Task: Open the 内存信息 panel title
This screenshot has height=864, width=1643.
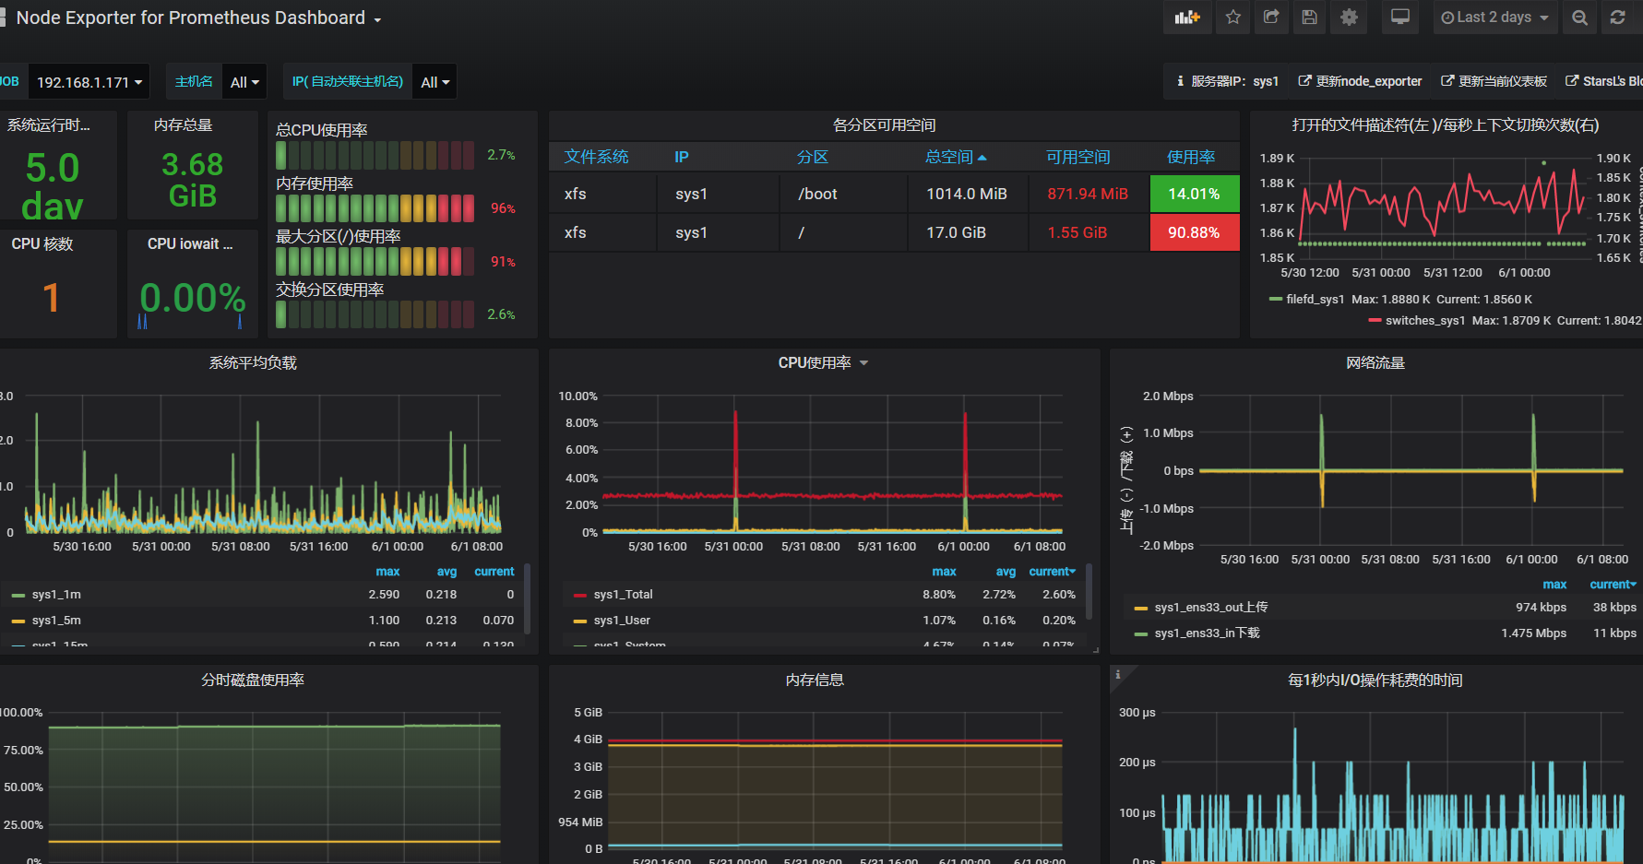Action: tap(815, 680)
